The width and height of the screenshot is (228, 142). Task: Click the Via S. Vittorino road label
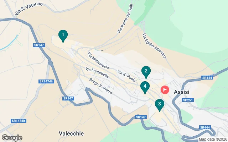click(28, 9)
